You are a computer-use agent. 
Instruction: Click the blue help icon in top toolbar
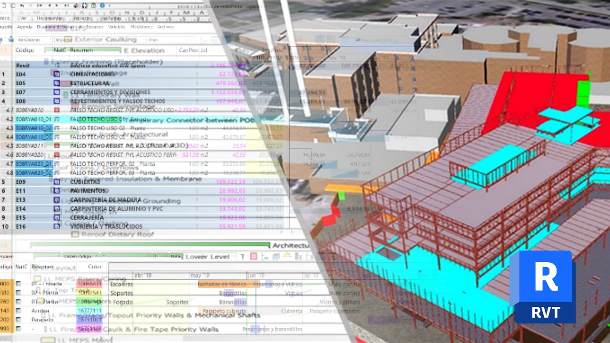[x=102, y=6]
